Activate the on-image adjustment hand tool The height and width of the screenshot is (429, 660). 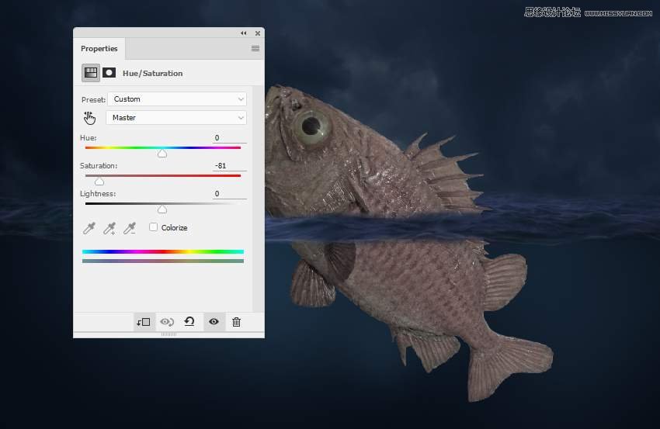[89, 118]
